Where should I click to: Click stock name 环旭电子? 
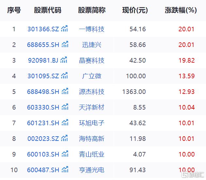92,123
